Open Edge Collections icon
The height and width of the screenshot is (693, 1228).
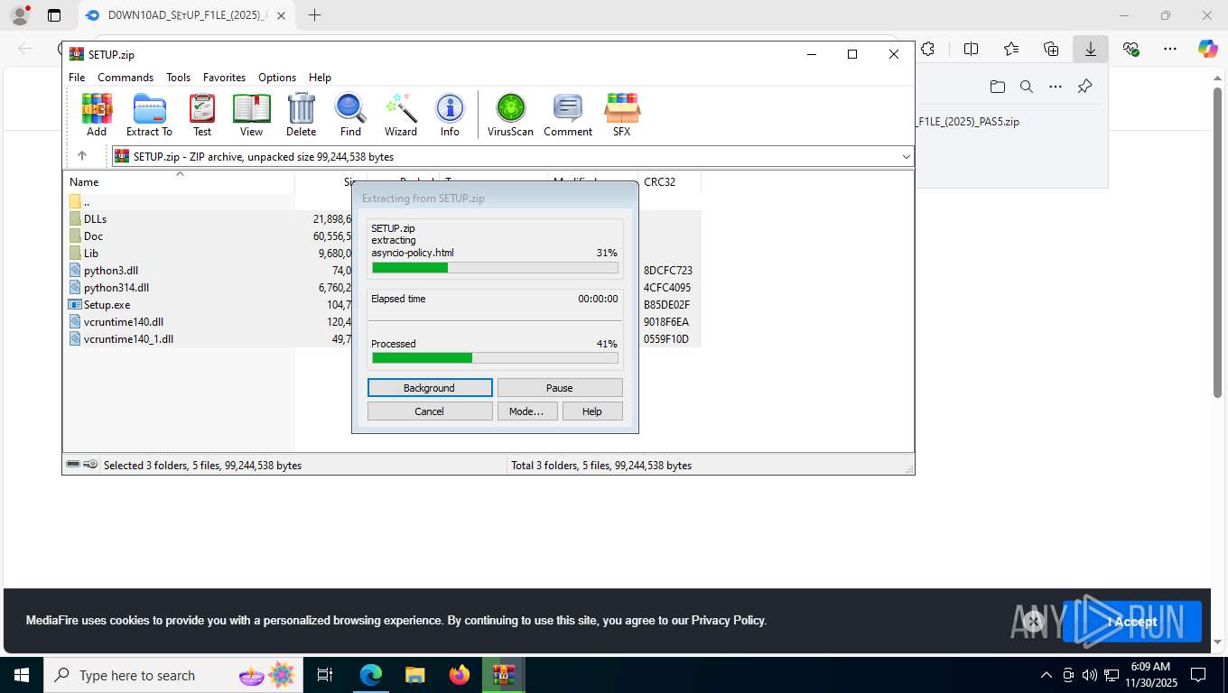1051,50
